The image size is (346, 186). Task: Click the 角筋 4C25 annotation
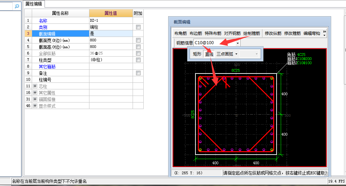(x=296, y=55)
